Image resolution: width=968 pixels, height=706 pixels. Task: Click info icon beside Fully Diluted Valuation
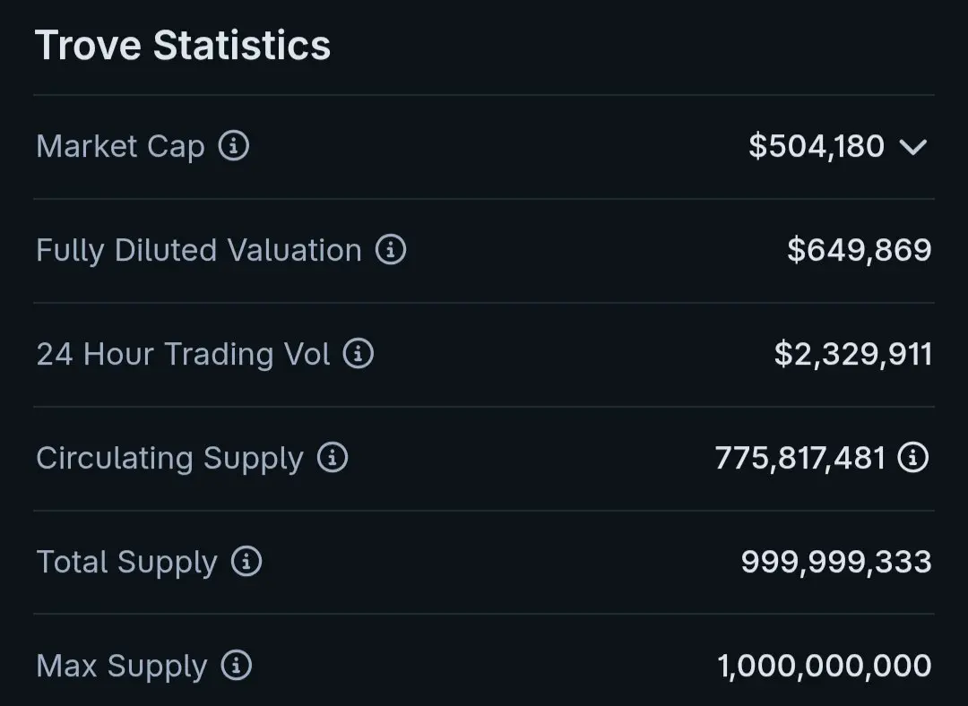tap(390, 250)
